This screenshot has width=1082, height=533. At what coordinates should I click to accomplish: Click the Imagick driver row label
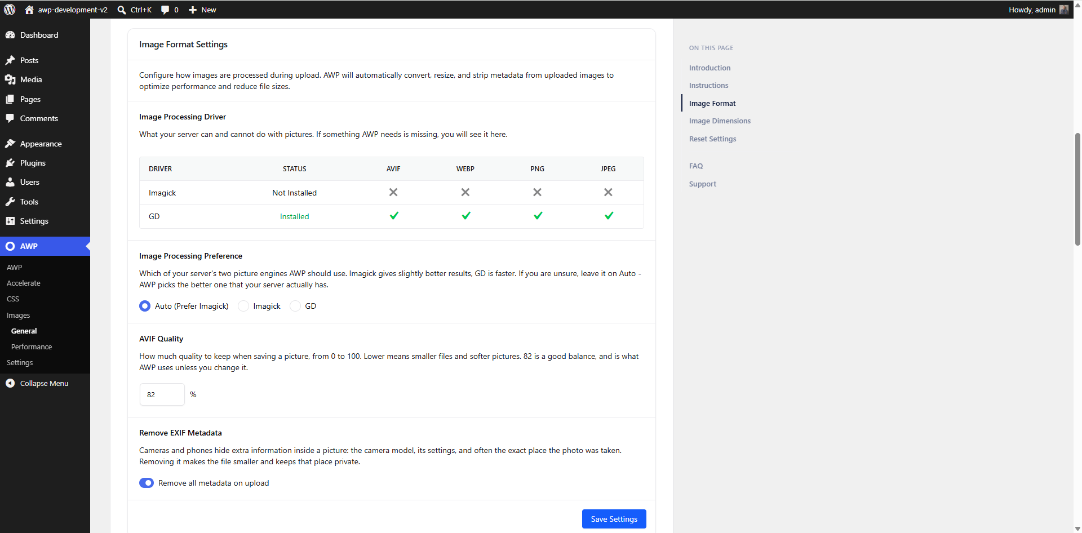pos(162,193)
